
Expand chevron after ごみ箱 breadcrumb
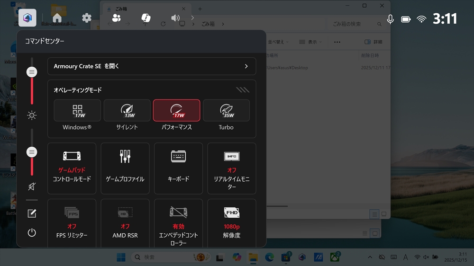(x=223, y=24)
